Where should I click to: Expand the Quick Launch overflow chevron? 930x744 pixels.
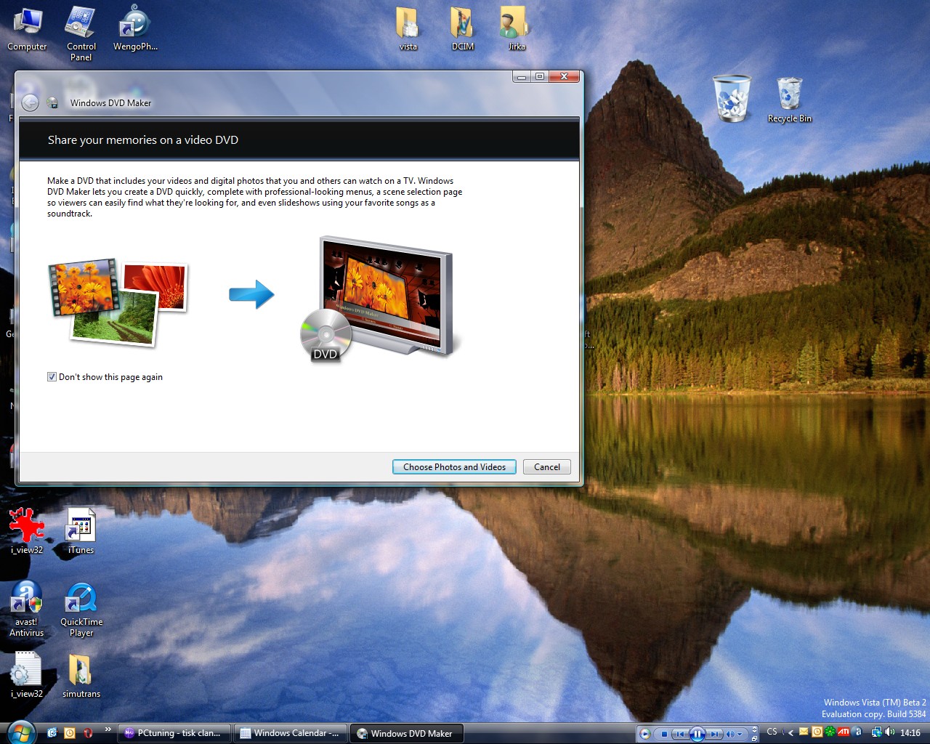pyautogui.click(x=108, y=729)
